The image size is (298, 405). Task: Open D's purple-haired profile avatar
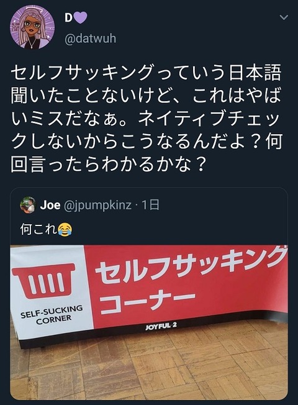tap(32, 27)
